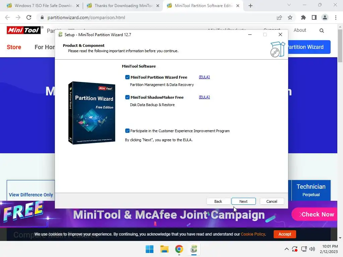
Task: Click the Next button in setup
Action: (x=244, y=201)
